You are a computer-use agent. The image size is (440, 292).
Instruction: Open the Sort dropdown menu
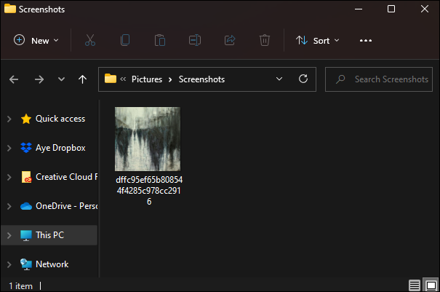[x=318, y=41]
